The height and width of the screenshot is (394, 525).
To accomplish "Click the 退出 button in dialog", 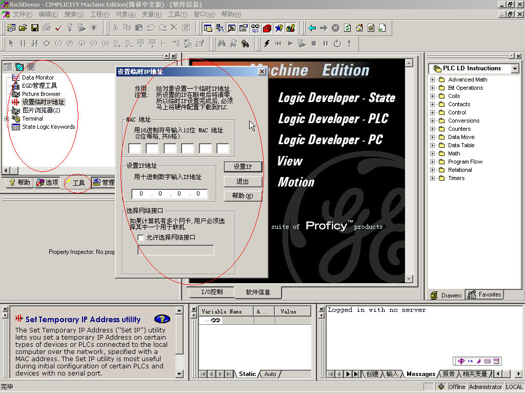I will click(x=243, y=181).
